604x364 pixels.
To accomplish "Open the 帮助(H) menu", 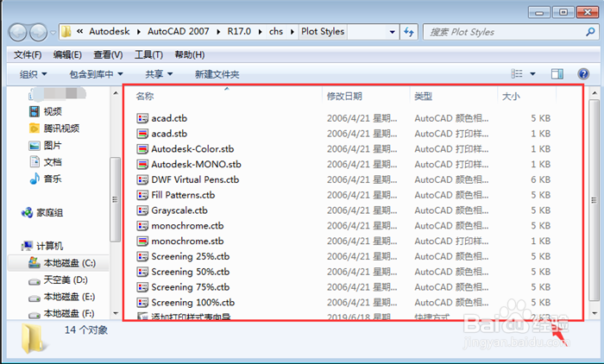I will pyautogui.click(x=190, y=55).
